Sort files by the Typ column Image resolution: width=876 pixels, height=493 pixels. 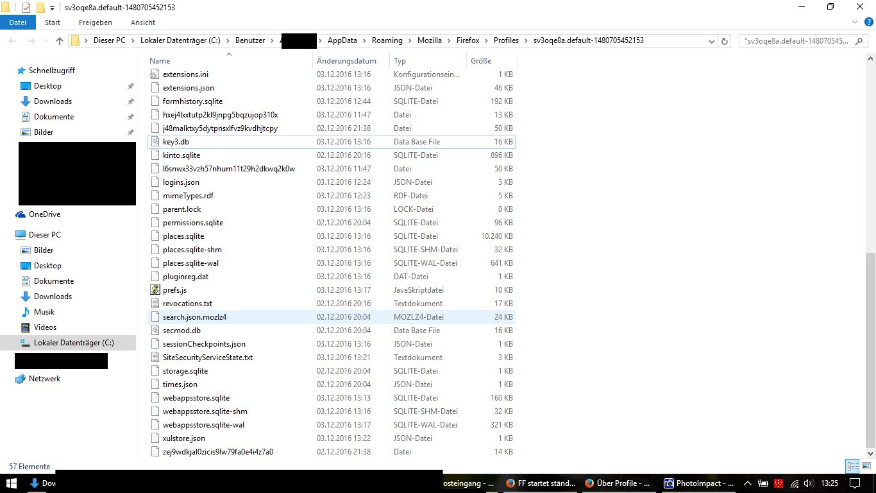pos(428,61)
